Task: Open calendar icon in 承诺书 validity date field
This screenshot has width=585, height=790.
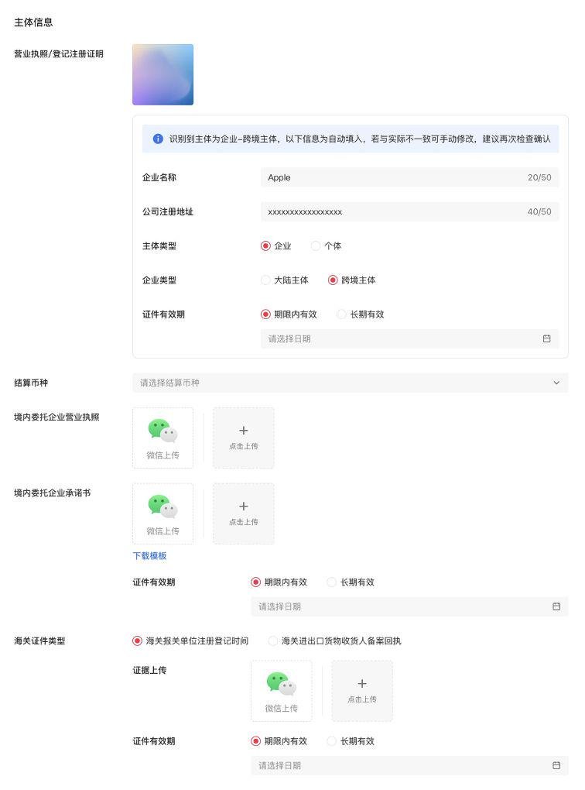Action: pos(556,606)
